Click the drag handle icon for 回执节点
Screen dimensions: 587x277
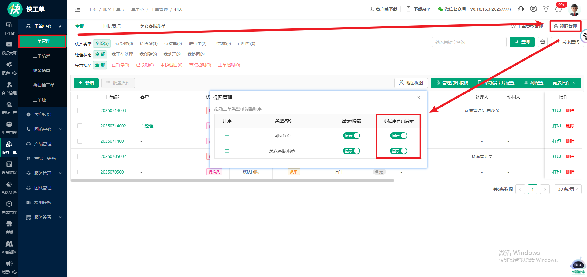(x=227, y=136)
